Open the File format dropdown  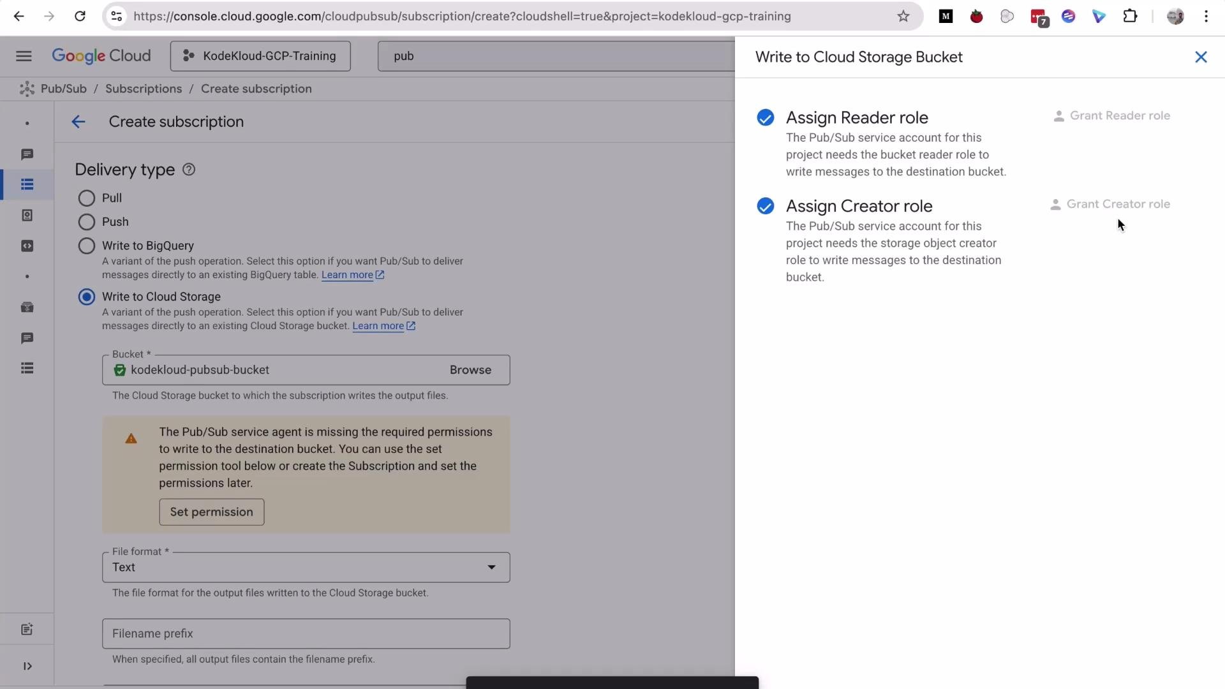point(306,568)
